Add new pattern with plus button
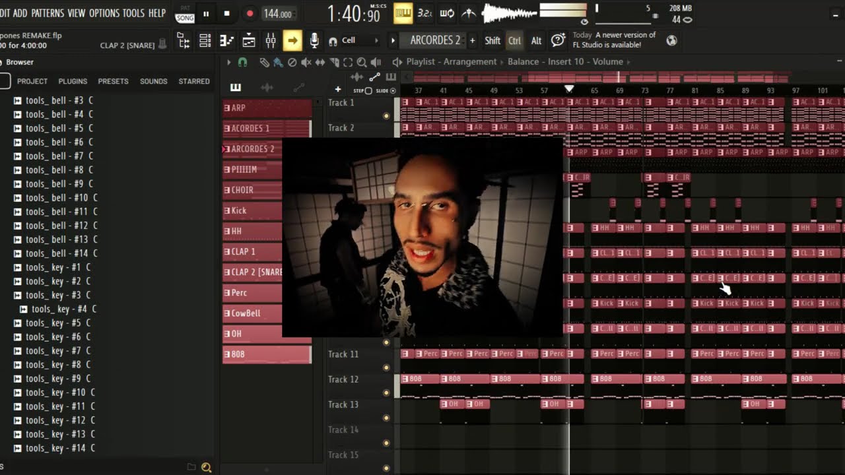 (472, 40)
